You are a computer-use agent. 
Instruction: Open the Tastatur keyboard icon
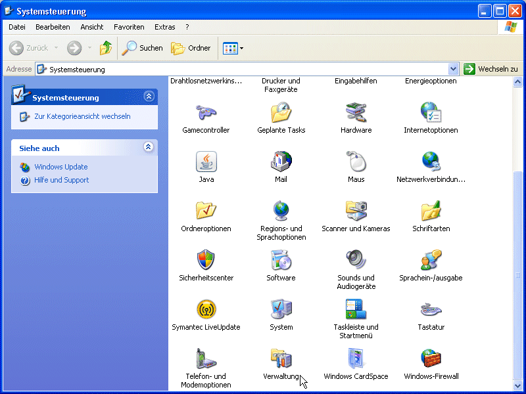coord(431,309)
